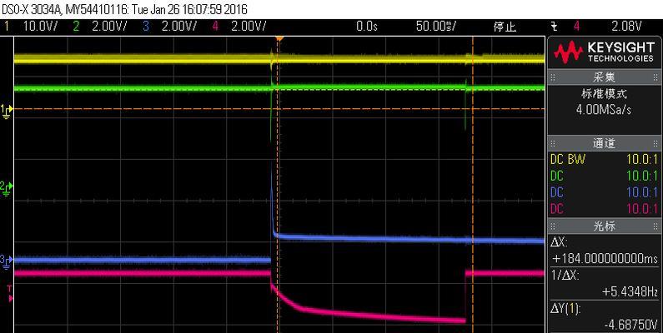The width and height of the screenshot is (663, 333).
Task: Click the magenta DC channel 4 coupling row
Action: [605, 208]
